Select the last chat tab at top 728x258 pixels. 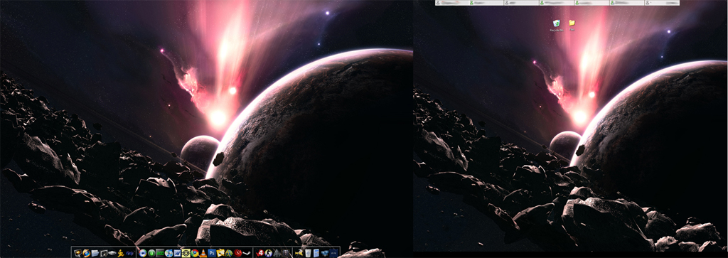tap(662, 3)
